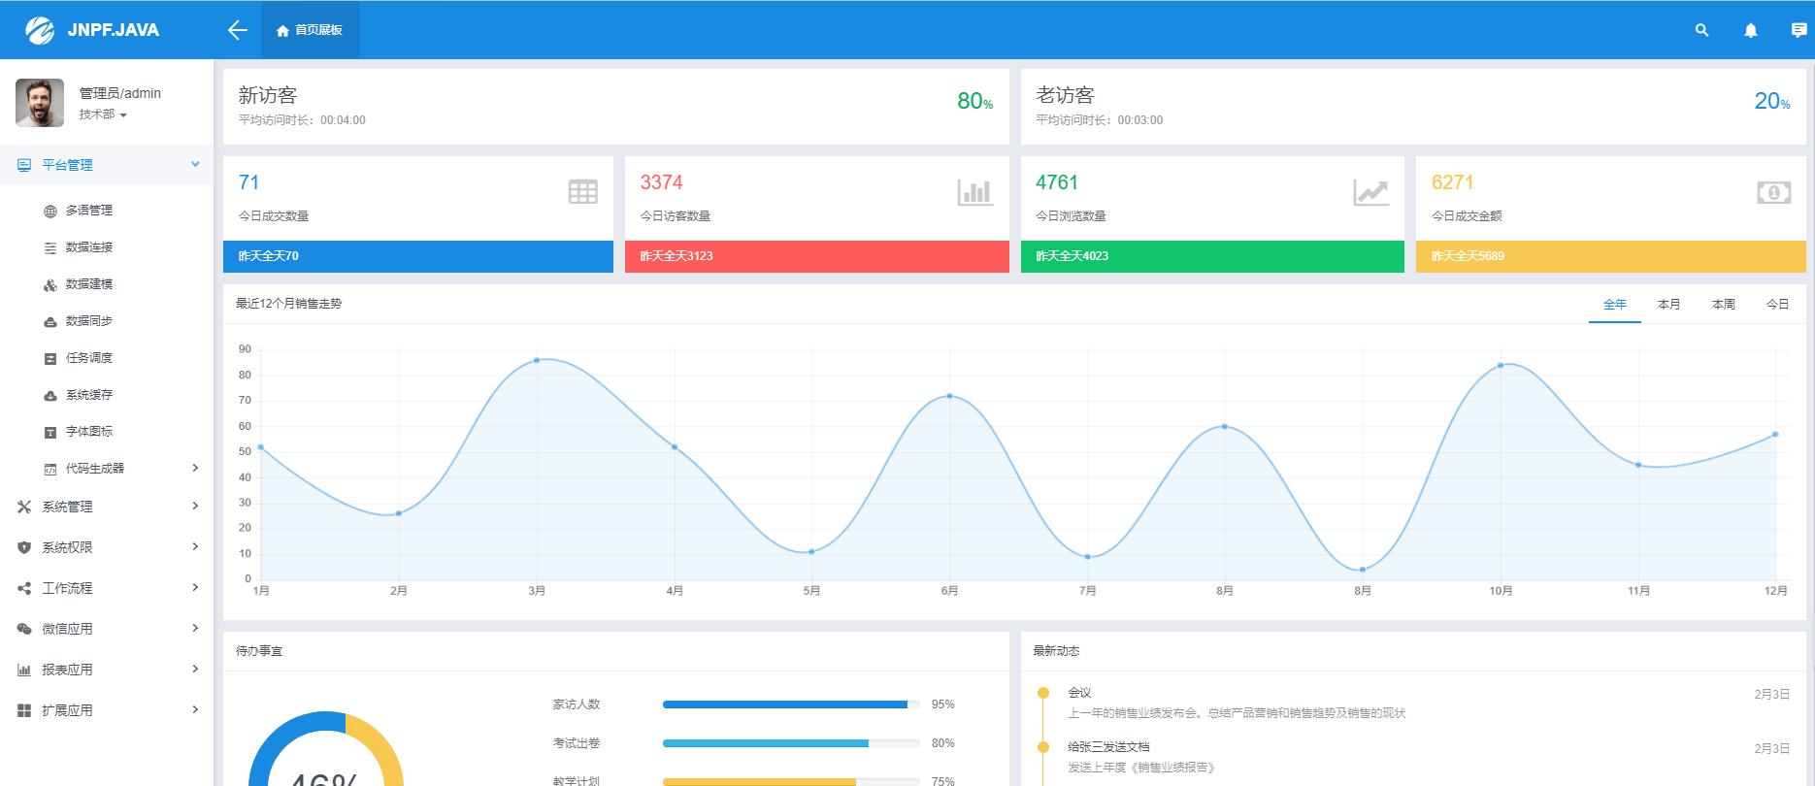
Task: Open 系统缓存 in the sidebar
Action: tap(89, 395)
